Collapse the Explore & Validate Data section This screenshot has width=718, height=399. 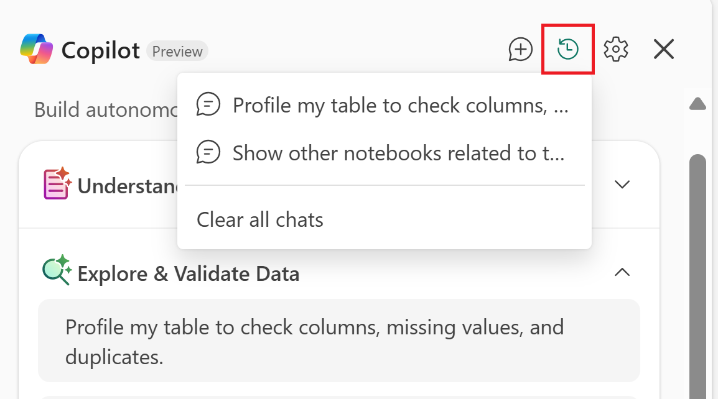click(622, 272)
